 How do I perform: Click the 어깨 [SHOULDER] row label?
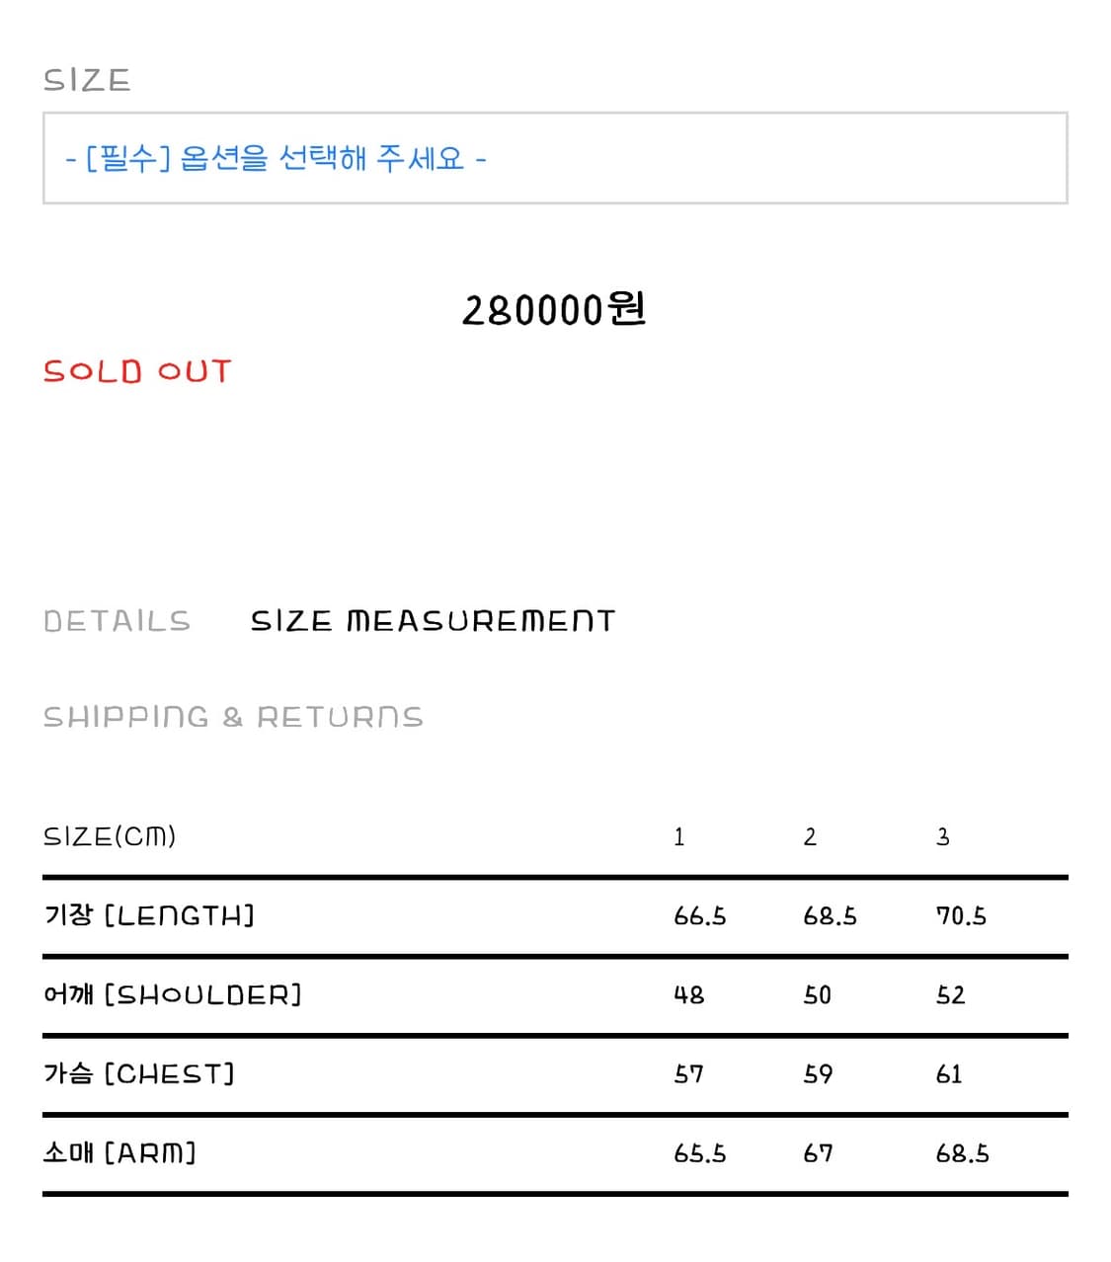pos(173,994)
